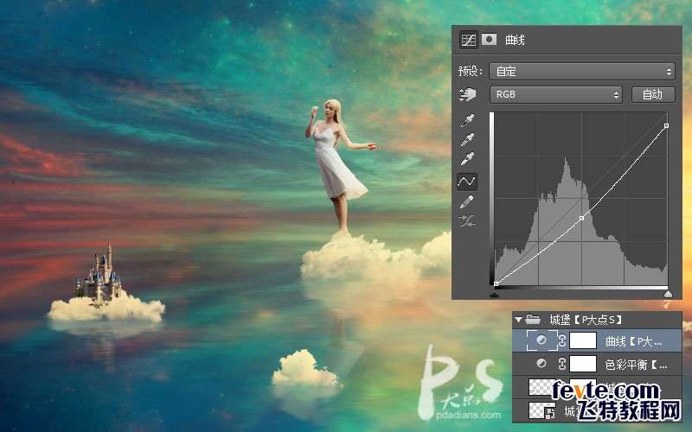This screenshot has width=692, height=432.
Task: Select the edit-points curve tool
Action: 466,181
